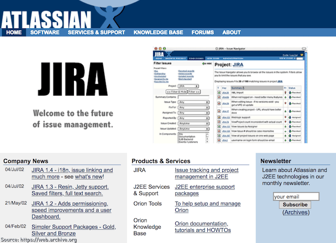Image resolution: width=336 pixels, height=243 pixels.
Task: Click "Welcome to the future of issue management." tagline
Action: click(73, 119)
